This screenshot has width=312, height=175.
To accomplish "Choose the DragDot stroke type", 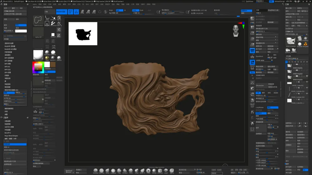I will [x=53, y=18].
